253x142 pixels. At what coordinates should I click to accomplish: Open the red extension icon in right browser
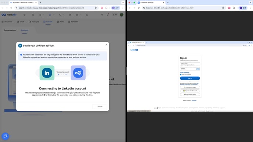pyautogui.click(x=229, y=8)
